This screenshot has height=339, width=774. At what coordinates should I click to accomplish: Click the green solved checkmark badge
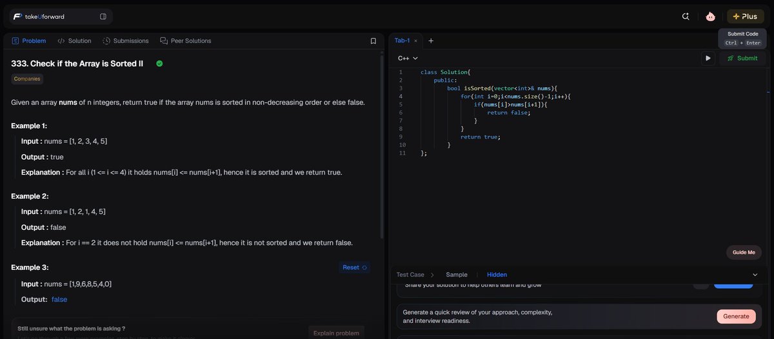tap(159, 63)
